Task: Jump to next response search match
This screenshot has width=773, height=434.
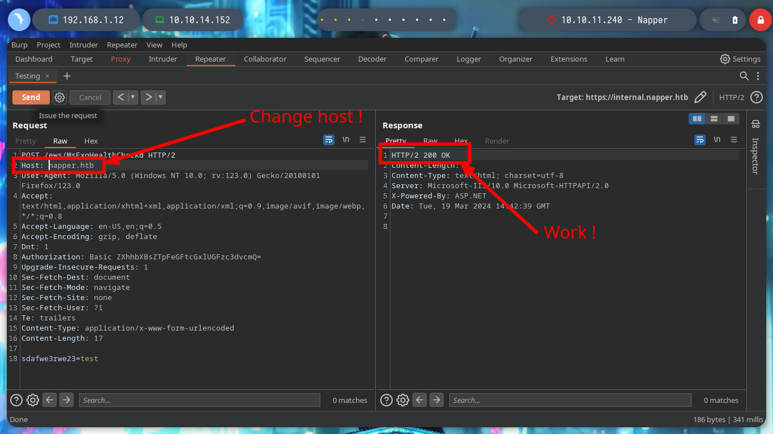Action: click(437, 400)
